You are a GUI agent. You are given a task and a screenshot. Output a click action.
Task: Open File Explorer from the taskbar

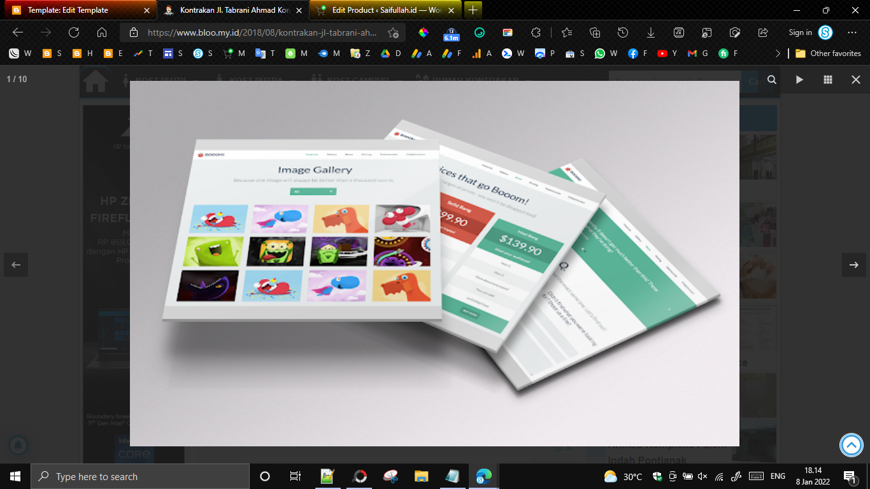422,476
